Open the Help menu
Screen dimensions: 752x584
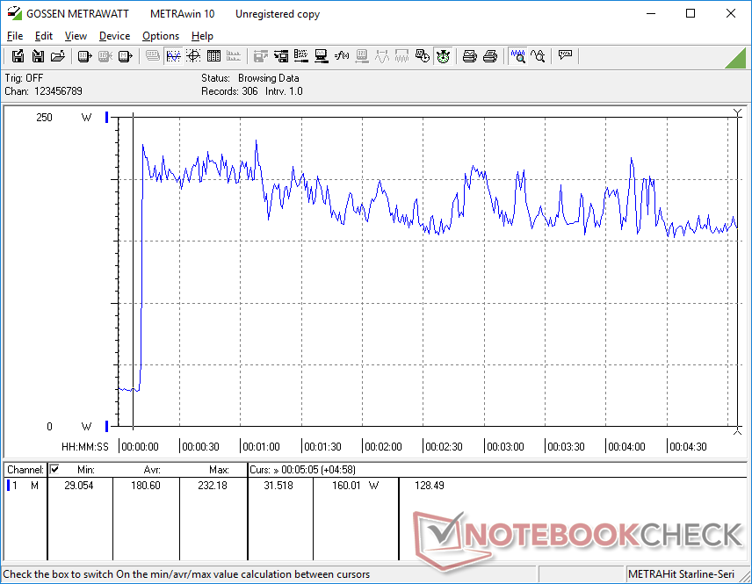(x=202, y=36)
